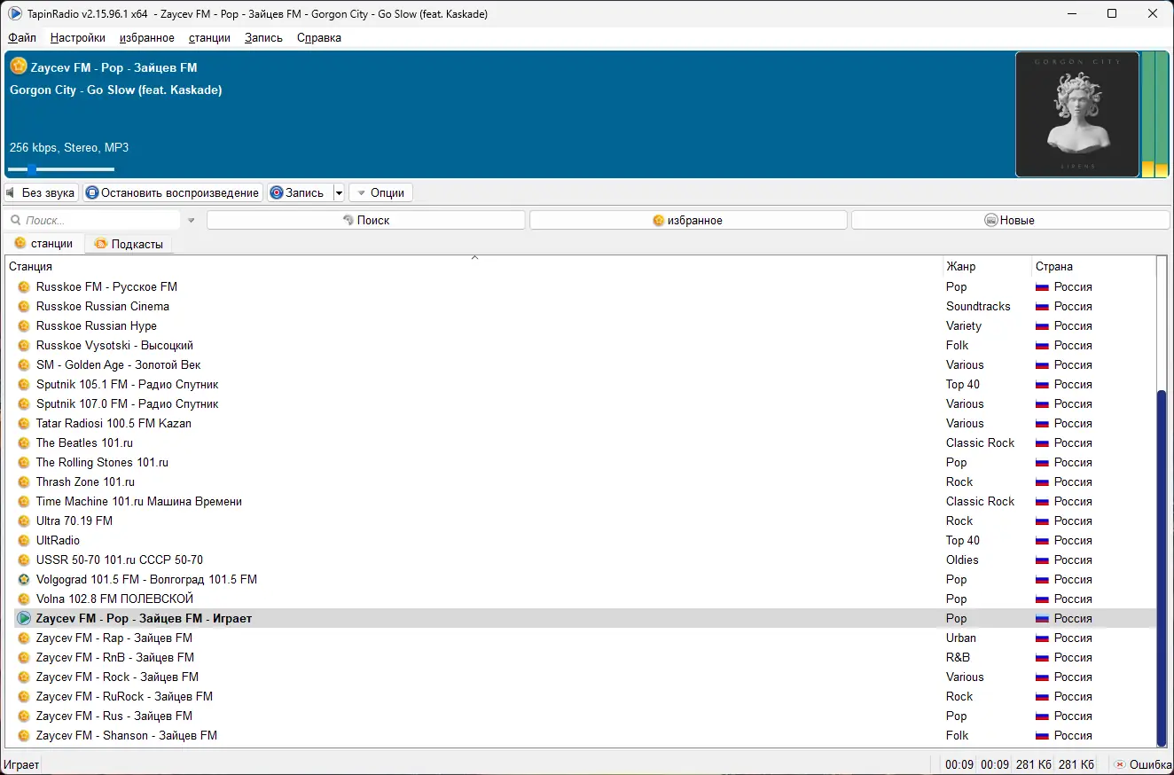This screenshot has height=775, width=1174.
Task: Select the Sputnik 107.0 FM station
Action: coord(127,404)
